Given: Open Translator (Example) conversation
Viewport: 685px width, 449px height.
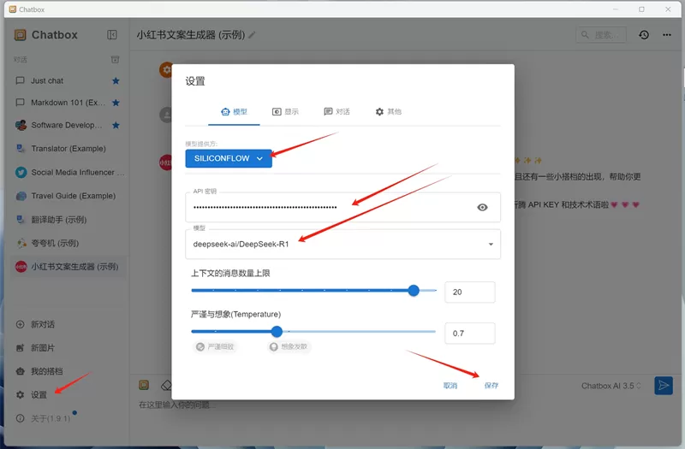Looking at the screenshot, I should 68,148.
